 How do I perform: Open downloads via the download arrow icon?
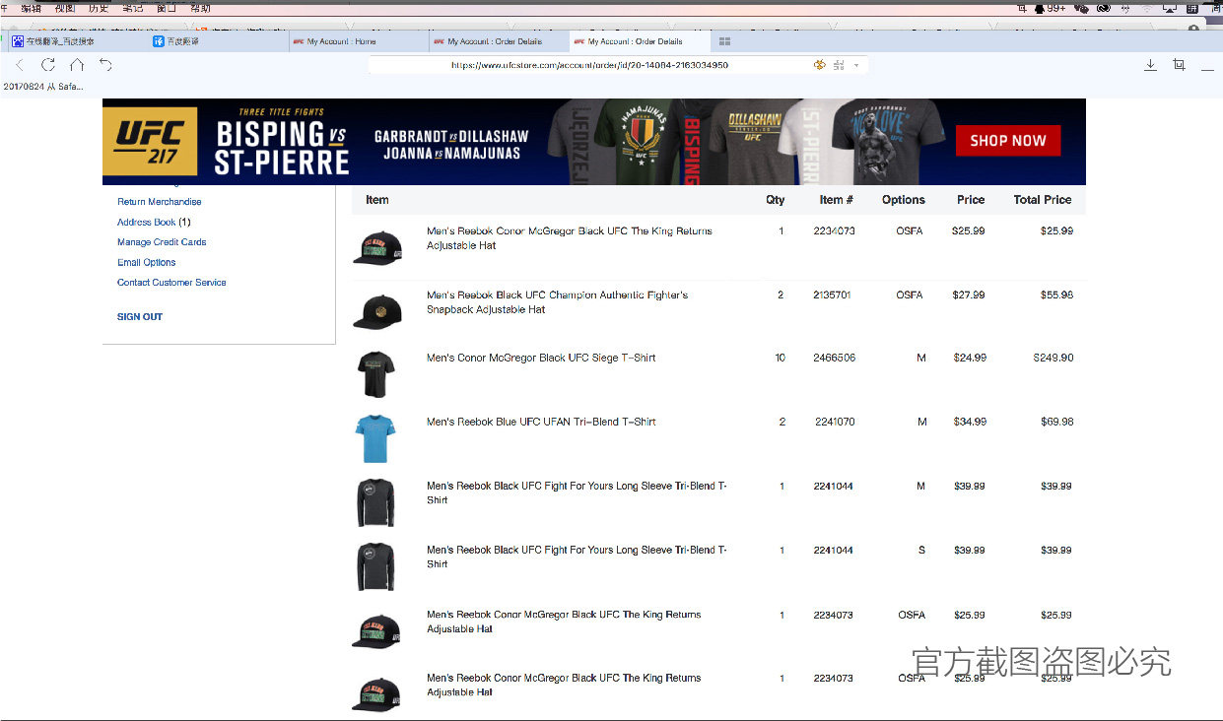pos(1150,65)
